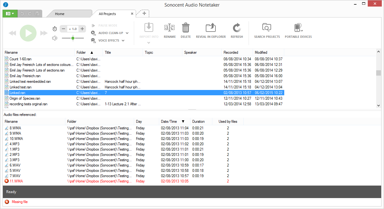
Task: Select the red 11.WMA missing file
Action: 123,181
